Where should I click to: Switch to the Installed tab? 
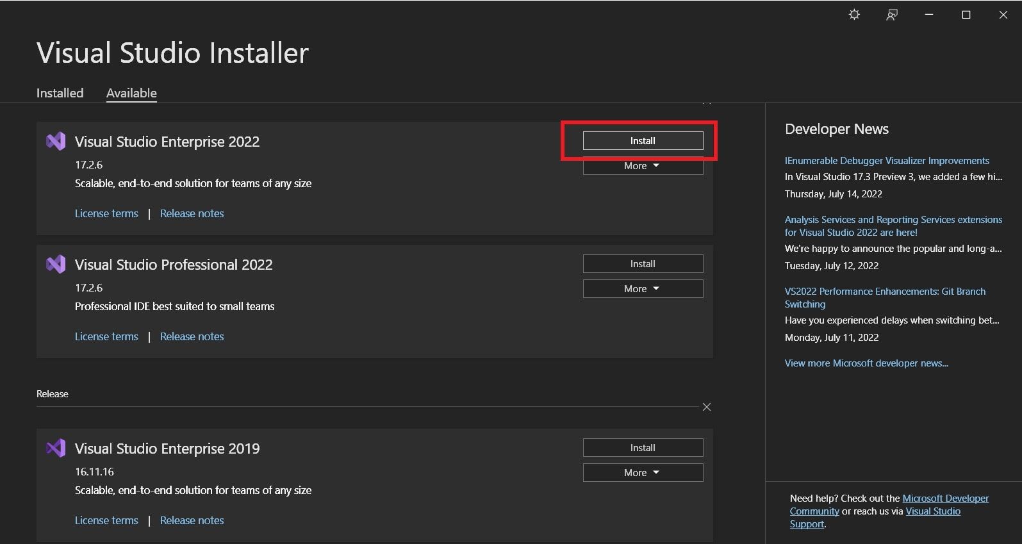(x=60, y=93)
